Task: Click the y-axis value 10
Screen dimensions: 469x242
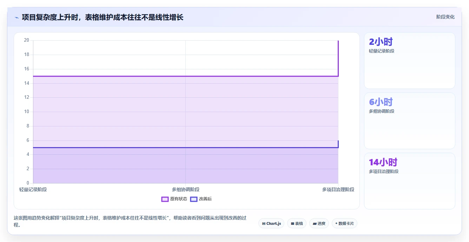Action: (27, 112)
